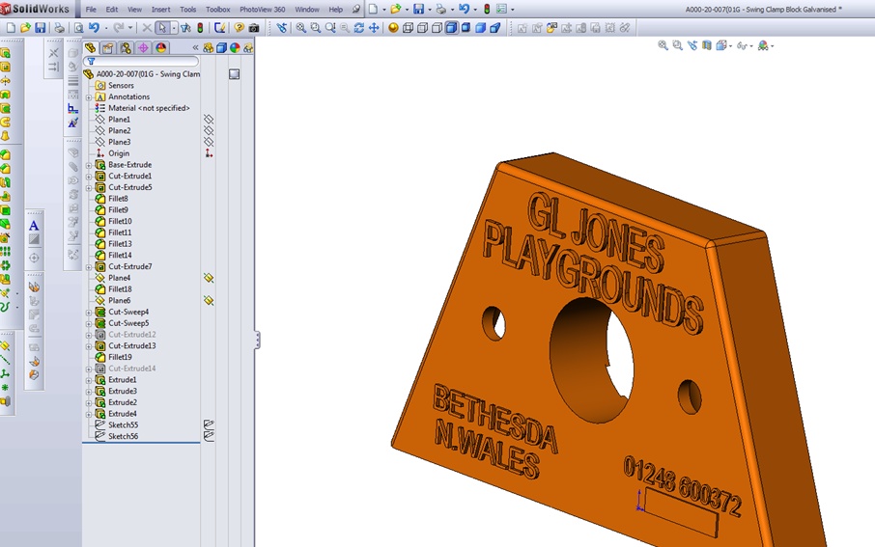Select the Sensors folder in tree
This screenshot has width=875, height=547.
[x=121, y=85]
